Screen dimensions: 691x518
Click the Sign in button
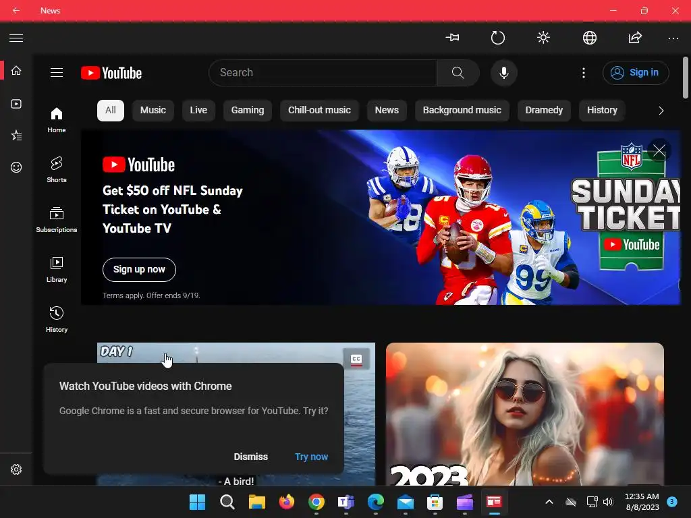pos(636,73)
